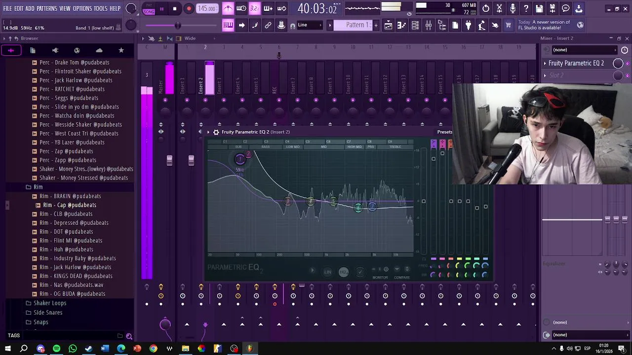Open the browser cloud library tab
Image resolution: width=632 pixels, height=355 pixels.
coord(99,50)
